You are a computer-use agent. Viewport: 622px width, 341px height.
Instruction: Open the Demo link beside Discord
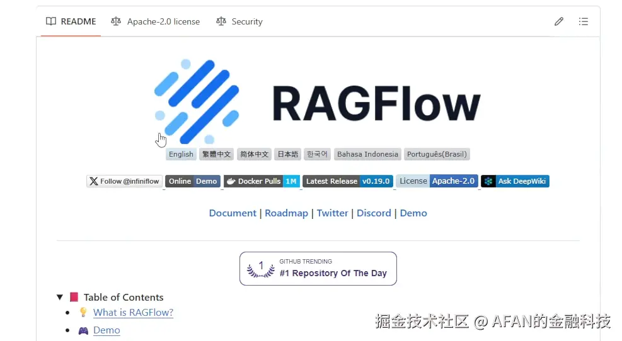(413, 213)
